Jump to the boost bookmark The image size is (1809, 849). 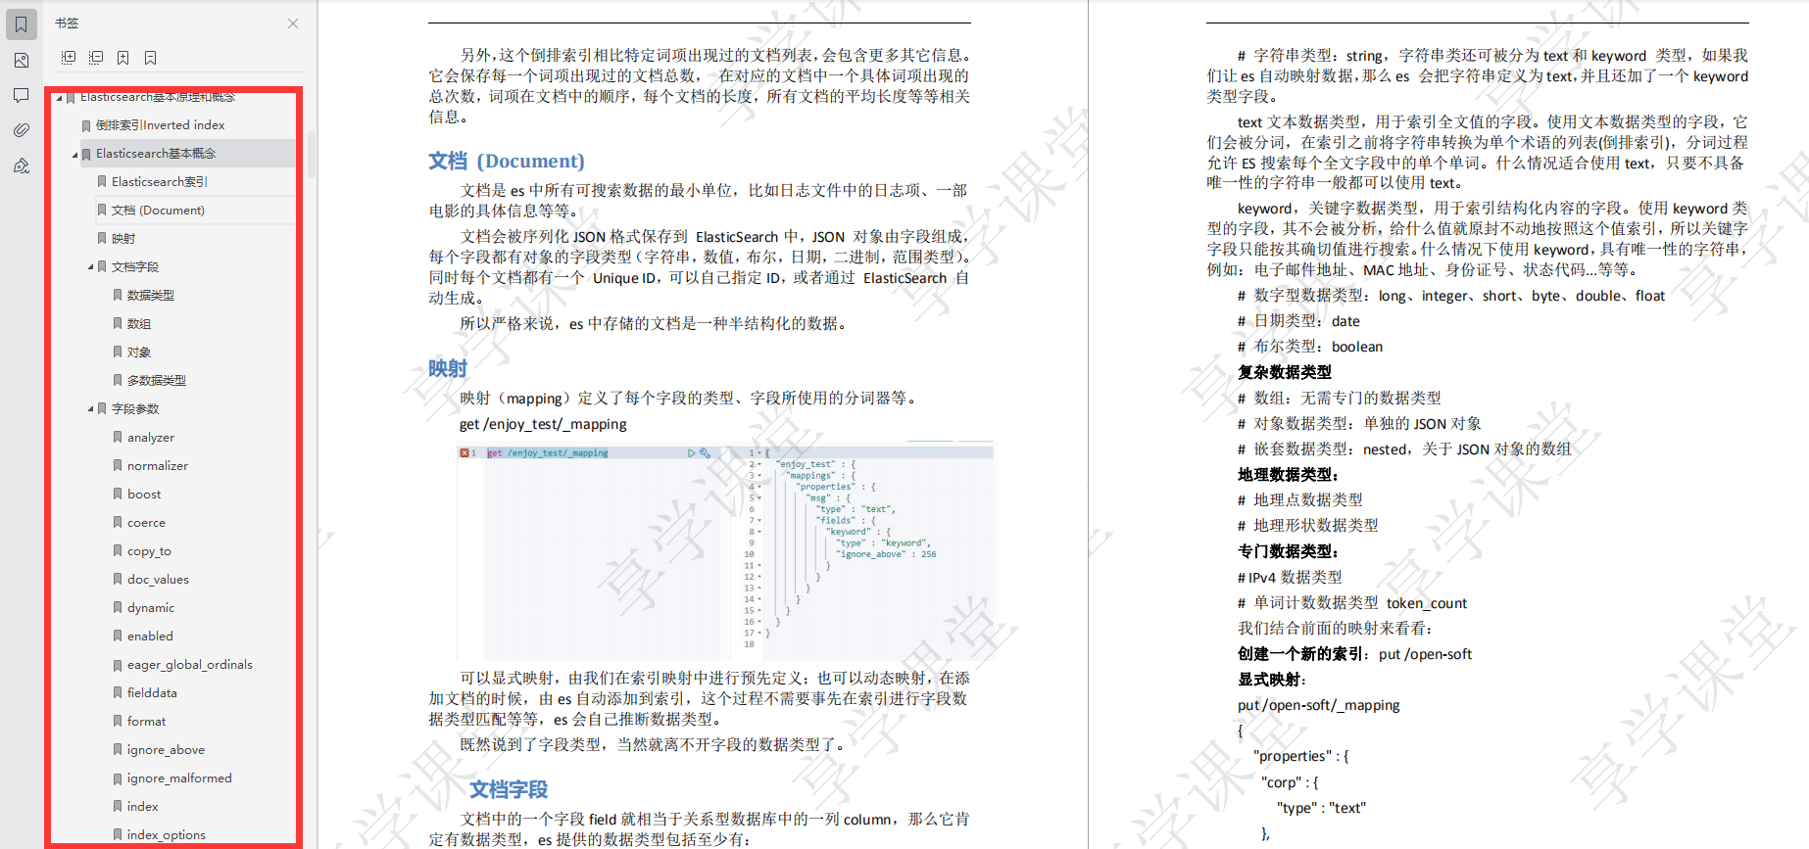tap(144, 495)
